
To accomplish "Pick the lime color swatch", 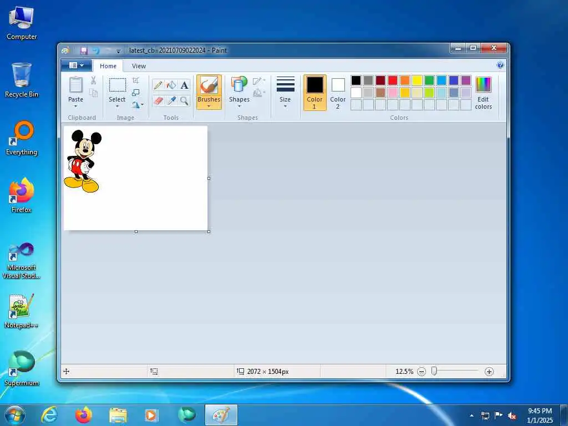I will point(429,93).
